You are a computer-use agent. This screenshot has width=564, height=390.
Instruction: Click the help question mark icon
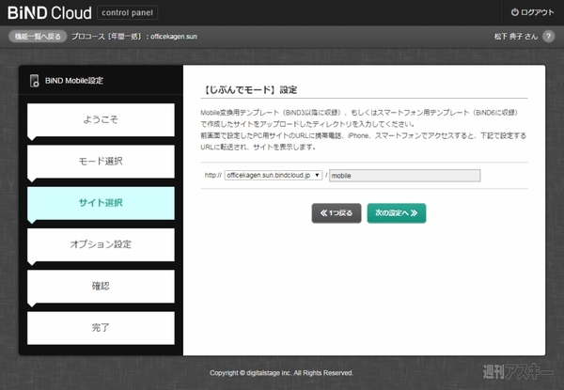pyautogui.click(x=548, y=37)
